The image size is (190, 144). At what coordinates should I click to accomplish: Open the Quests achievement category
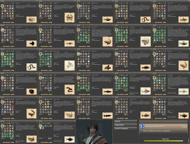(125, 121)
